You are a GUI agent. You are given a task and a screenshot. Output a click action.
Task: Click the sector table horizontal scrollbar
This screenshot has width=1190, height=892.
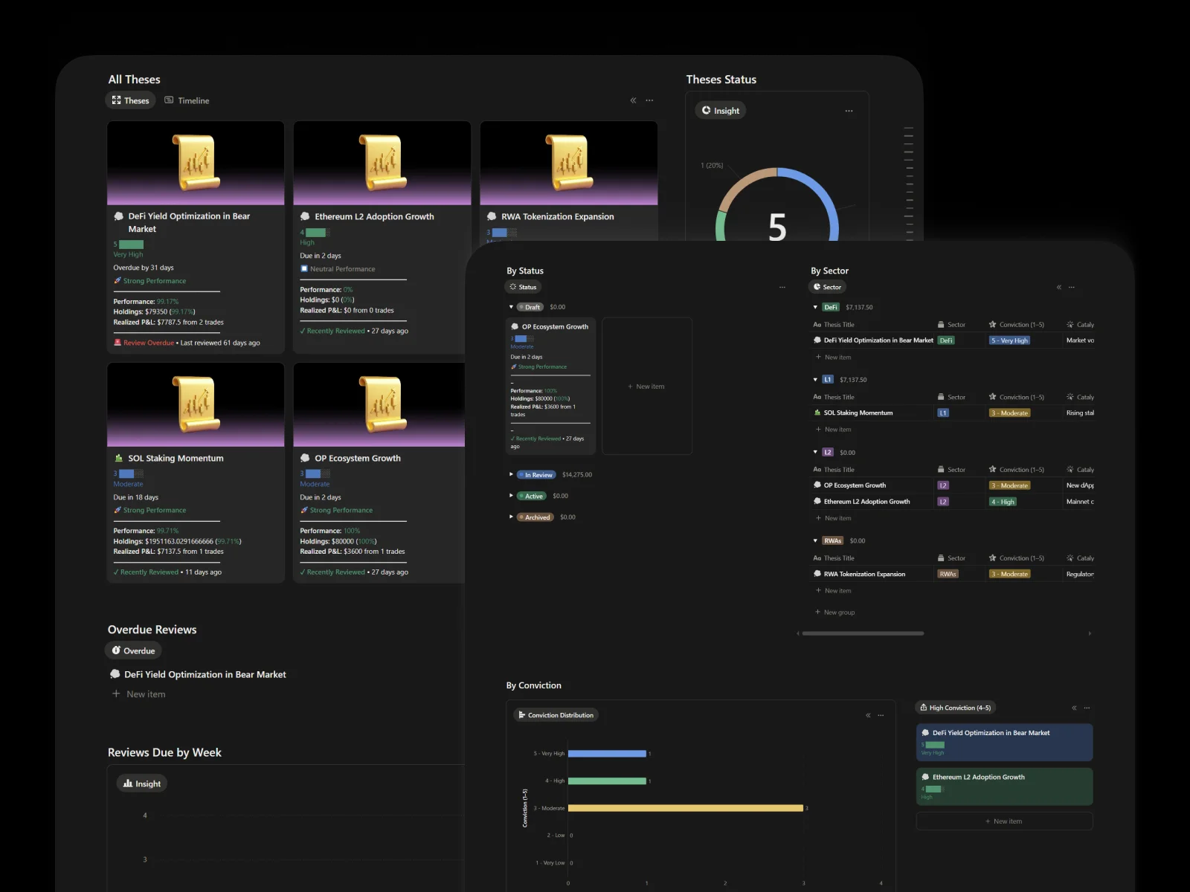(863, 633)
